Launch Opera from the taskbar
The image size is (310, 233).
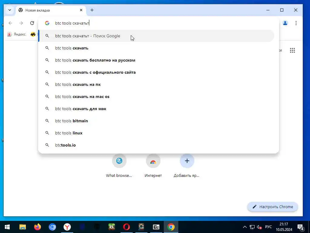127,227
